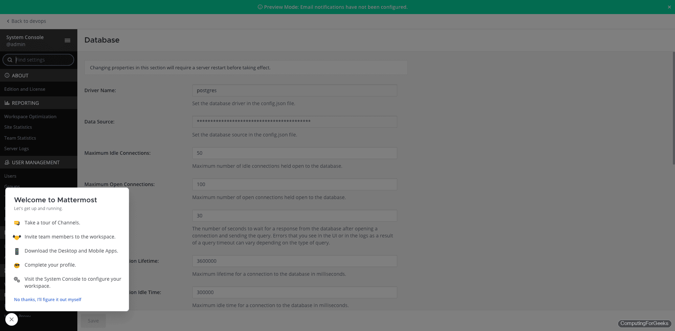Collapse the USER MANAGEMENT section
Screen dimensions: 675x331
(35, 162)
